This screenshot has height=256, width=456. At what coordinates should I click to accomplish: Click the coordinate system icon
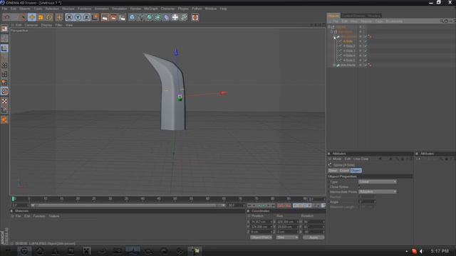point(95,17)
